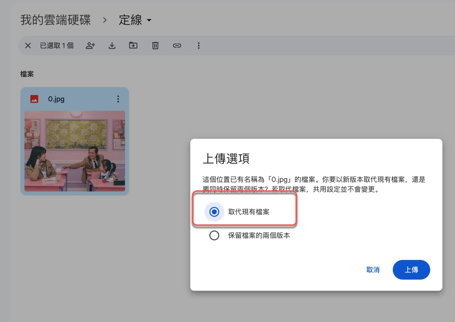This screenshot has height=322, width=455.
Task: Open the three-dot menu on 0.jpg card
Action: point(118,99)
